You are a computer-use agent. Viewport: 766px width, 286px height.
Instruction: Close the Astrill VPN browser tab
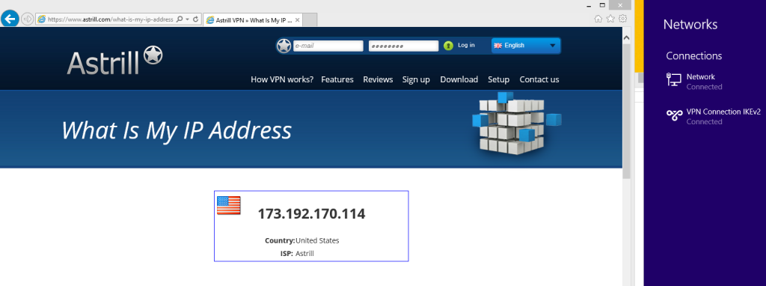point(298,20)
